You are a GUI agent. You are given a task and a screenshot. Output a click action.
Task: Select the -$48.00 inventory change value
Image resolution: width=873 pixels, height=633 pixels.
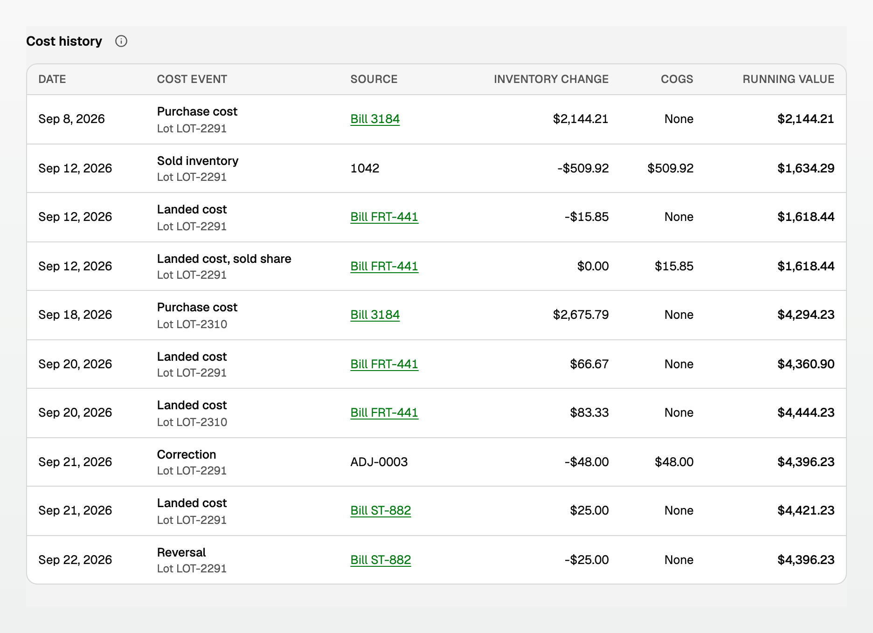point(587,462)
